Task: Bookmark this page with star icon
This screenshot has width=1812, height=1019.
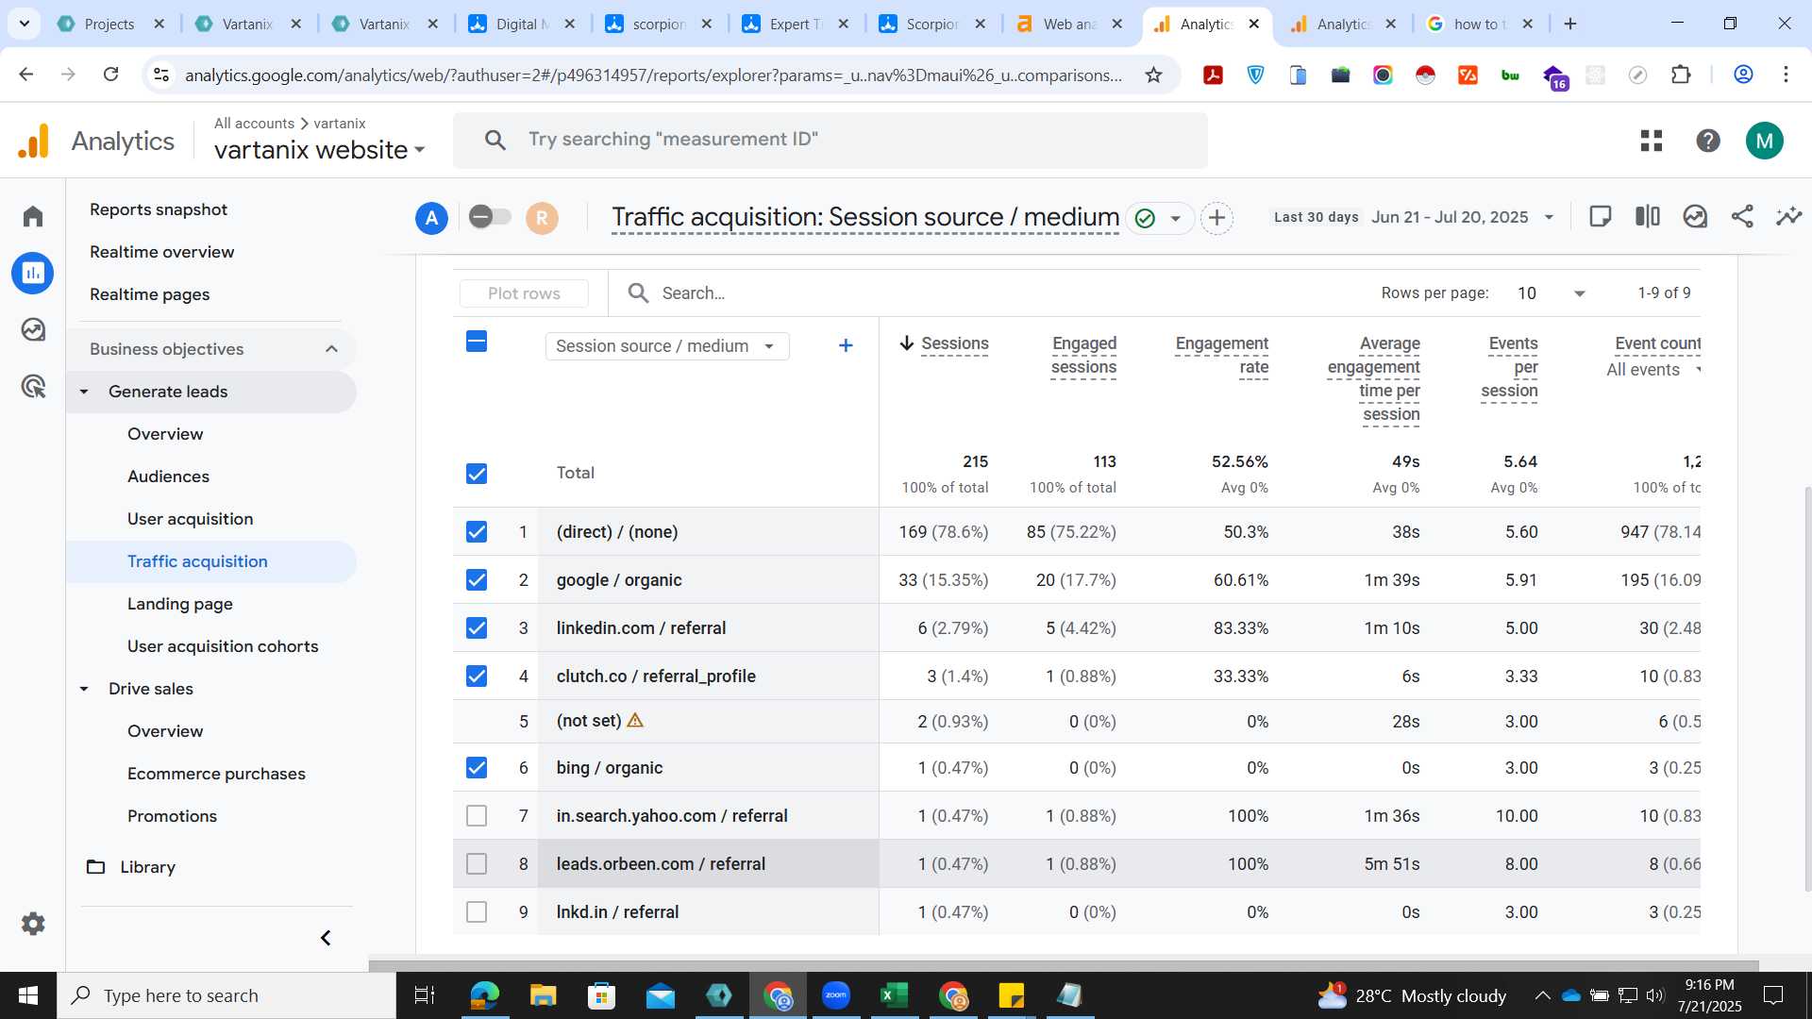Action: 1153,75
